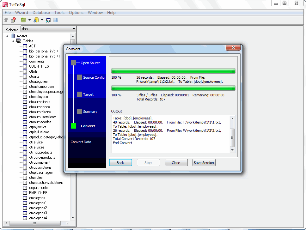
Task: Click the comments table icon
Action: pyautogui.click(x=25, y=62)
